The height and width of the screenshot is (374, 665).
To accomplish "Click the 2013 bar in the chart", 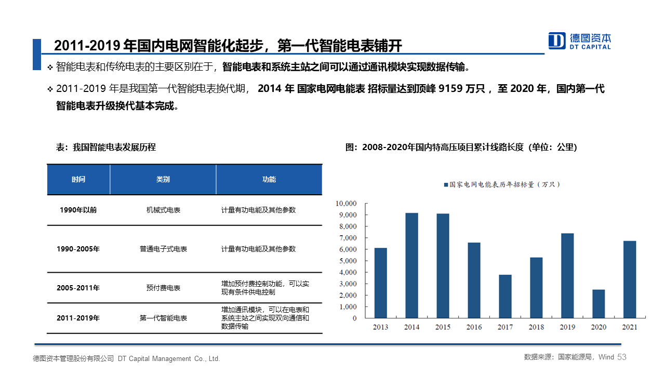I will point(381,283).
